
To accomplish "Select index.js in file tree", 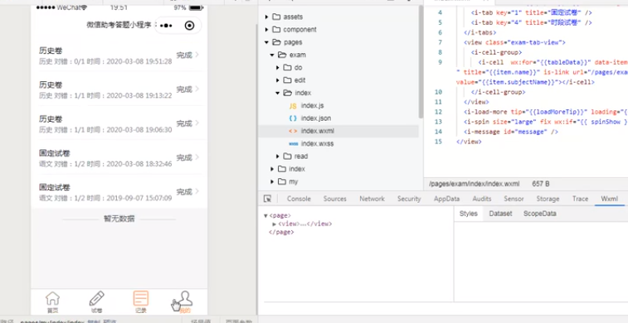I will pyautogui.click(x=313, y=106).
